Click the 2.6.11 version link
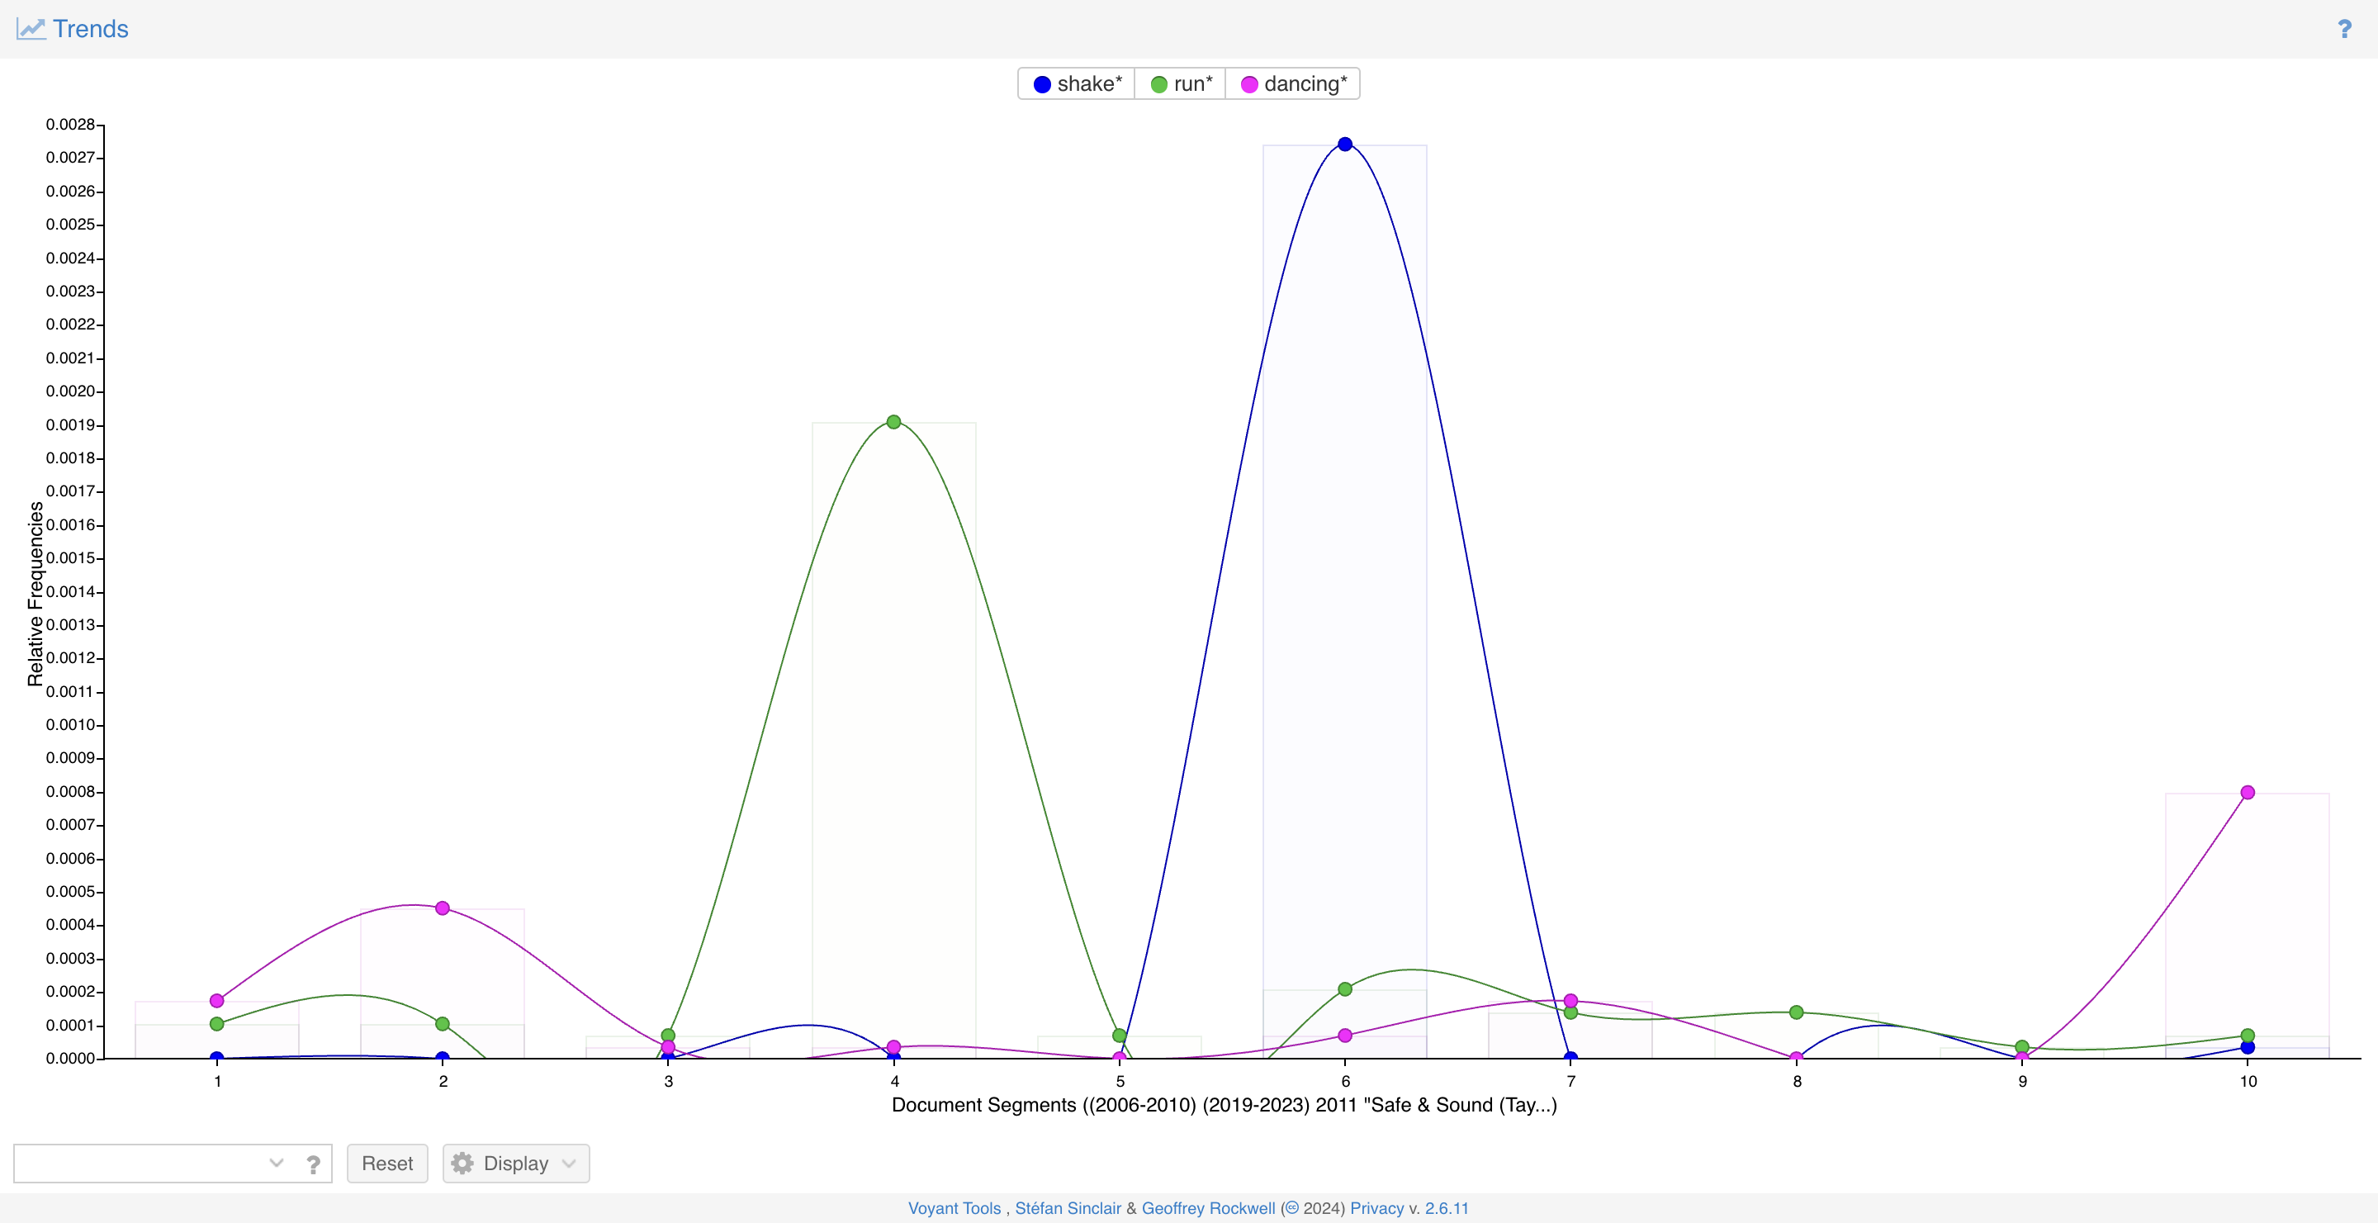This screenshot has height=1223, width=2378. 1447,1208
